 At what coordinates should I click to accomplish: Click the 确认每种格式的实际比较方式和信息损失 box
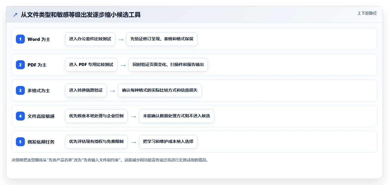click(x=160, y=90)
